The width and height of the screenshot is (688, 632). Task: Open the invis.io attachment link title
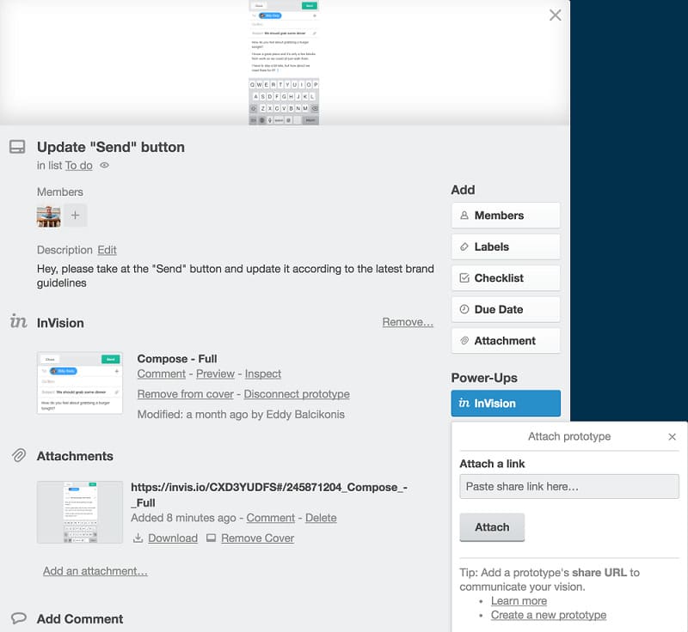(x=269, y=495)
